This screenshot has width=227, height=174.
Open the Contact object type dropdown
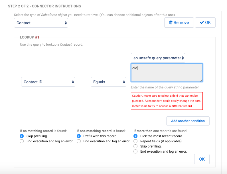41,23
